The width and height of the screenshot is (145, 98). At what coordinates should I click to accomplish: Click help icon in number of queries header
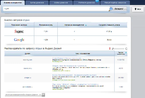point(126,52)
